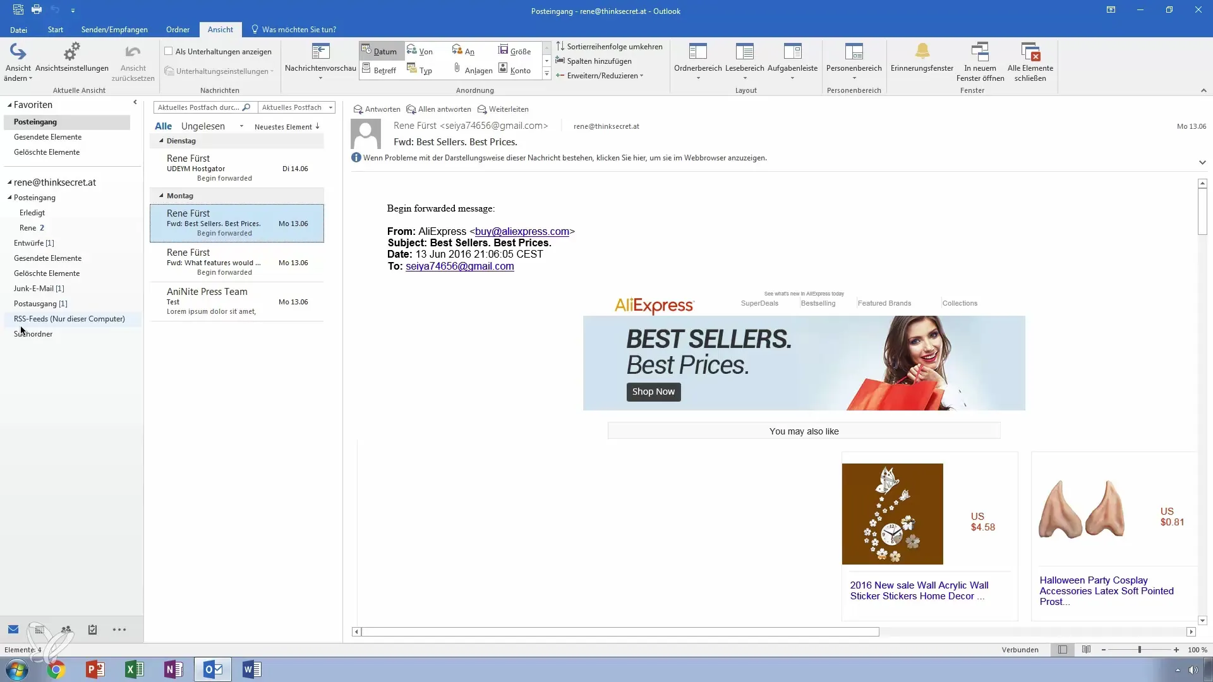Adjust the zoom slider handle
The width and height of the screenshot is (1213, 682).
1140,649
